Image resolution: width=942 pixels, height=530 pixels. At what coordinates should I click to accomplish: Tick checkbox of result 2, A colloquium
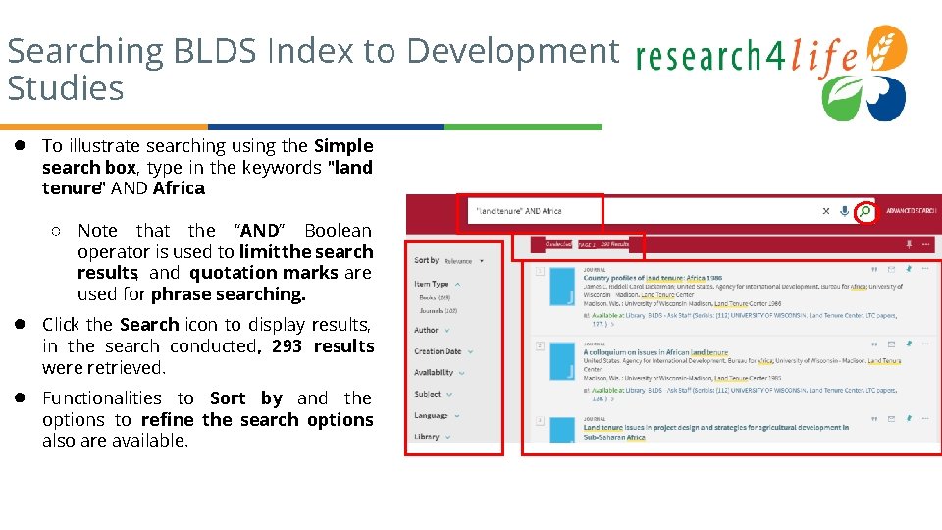click(540, 346)
